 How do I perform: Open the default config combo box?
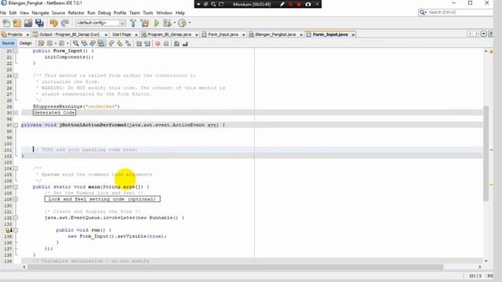[100, 23]
